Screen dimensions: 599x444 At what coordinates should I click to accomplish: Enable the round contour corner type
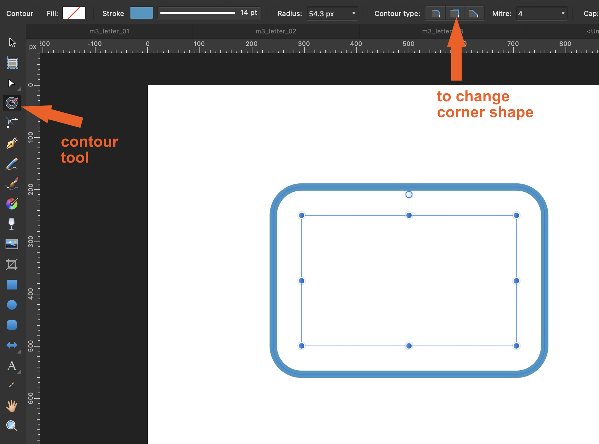tap(435, 13)
